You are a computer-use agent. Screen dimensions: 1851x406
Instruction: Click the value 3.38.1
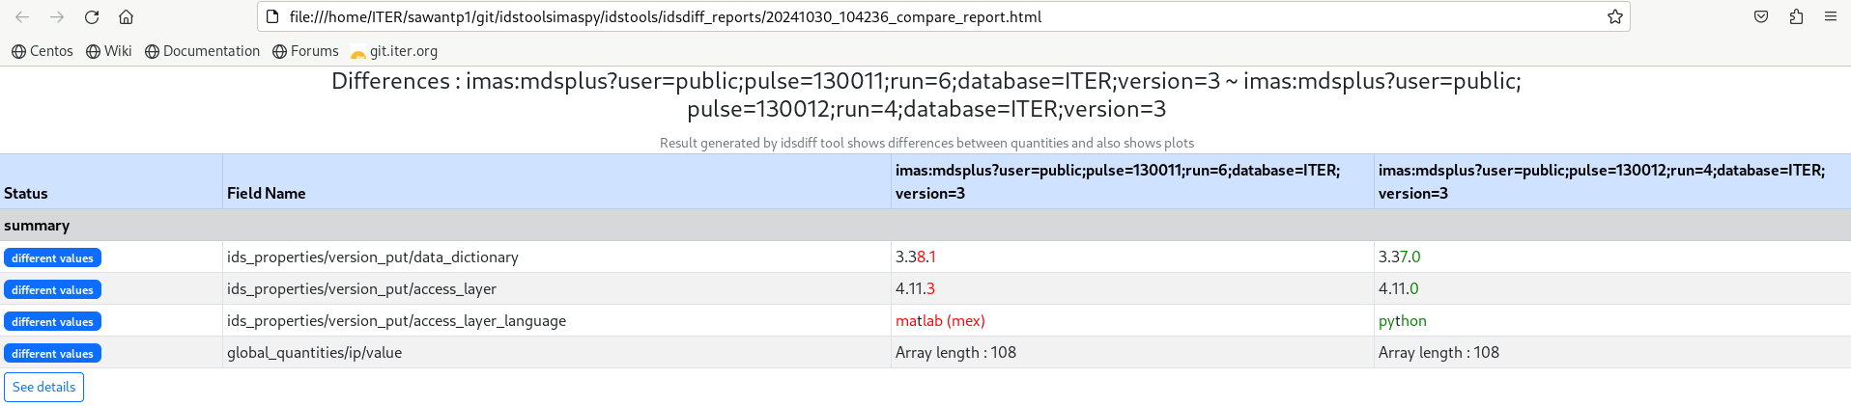[x=916, y=257]
